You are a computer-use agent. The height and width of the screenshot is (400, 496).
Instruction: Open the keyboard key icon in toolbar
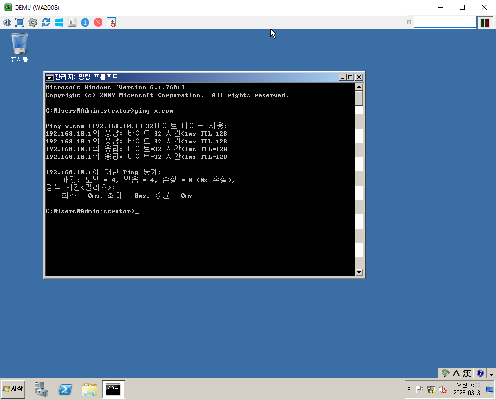(x=72, y=22)
